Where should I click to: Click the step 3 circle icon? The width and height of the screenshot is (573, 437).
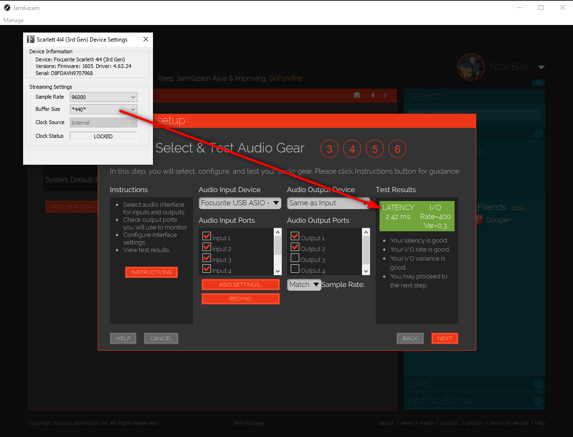[x=329, y=149]
